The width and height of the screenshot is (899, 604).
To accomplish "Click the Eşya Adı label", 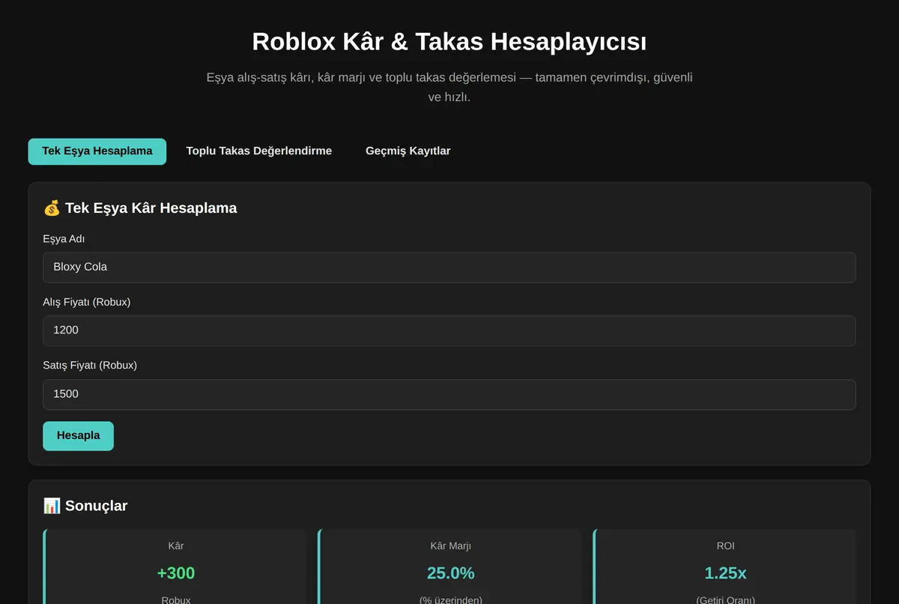I will pos(64,239).
